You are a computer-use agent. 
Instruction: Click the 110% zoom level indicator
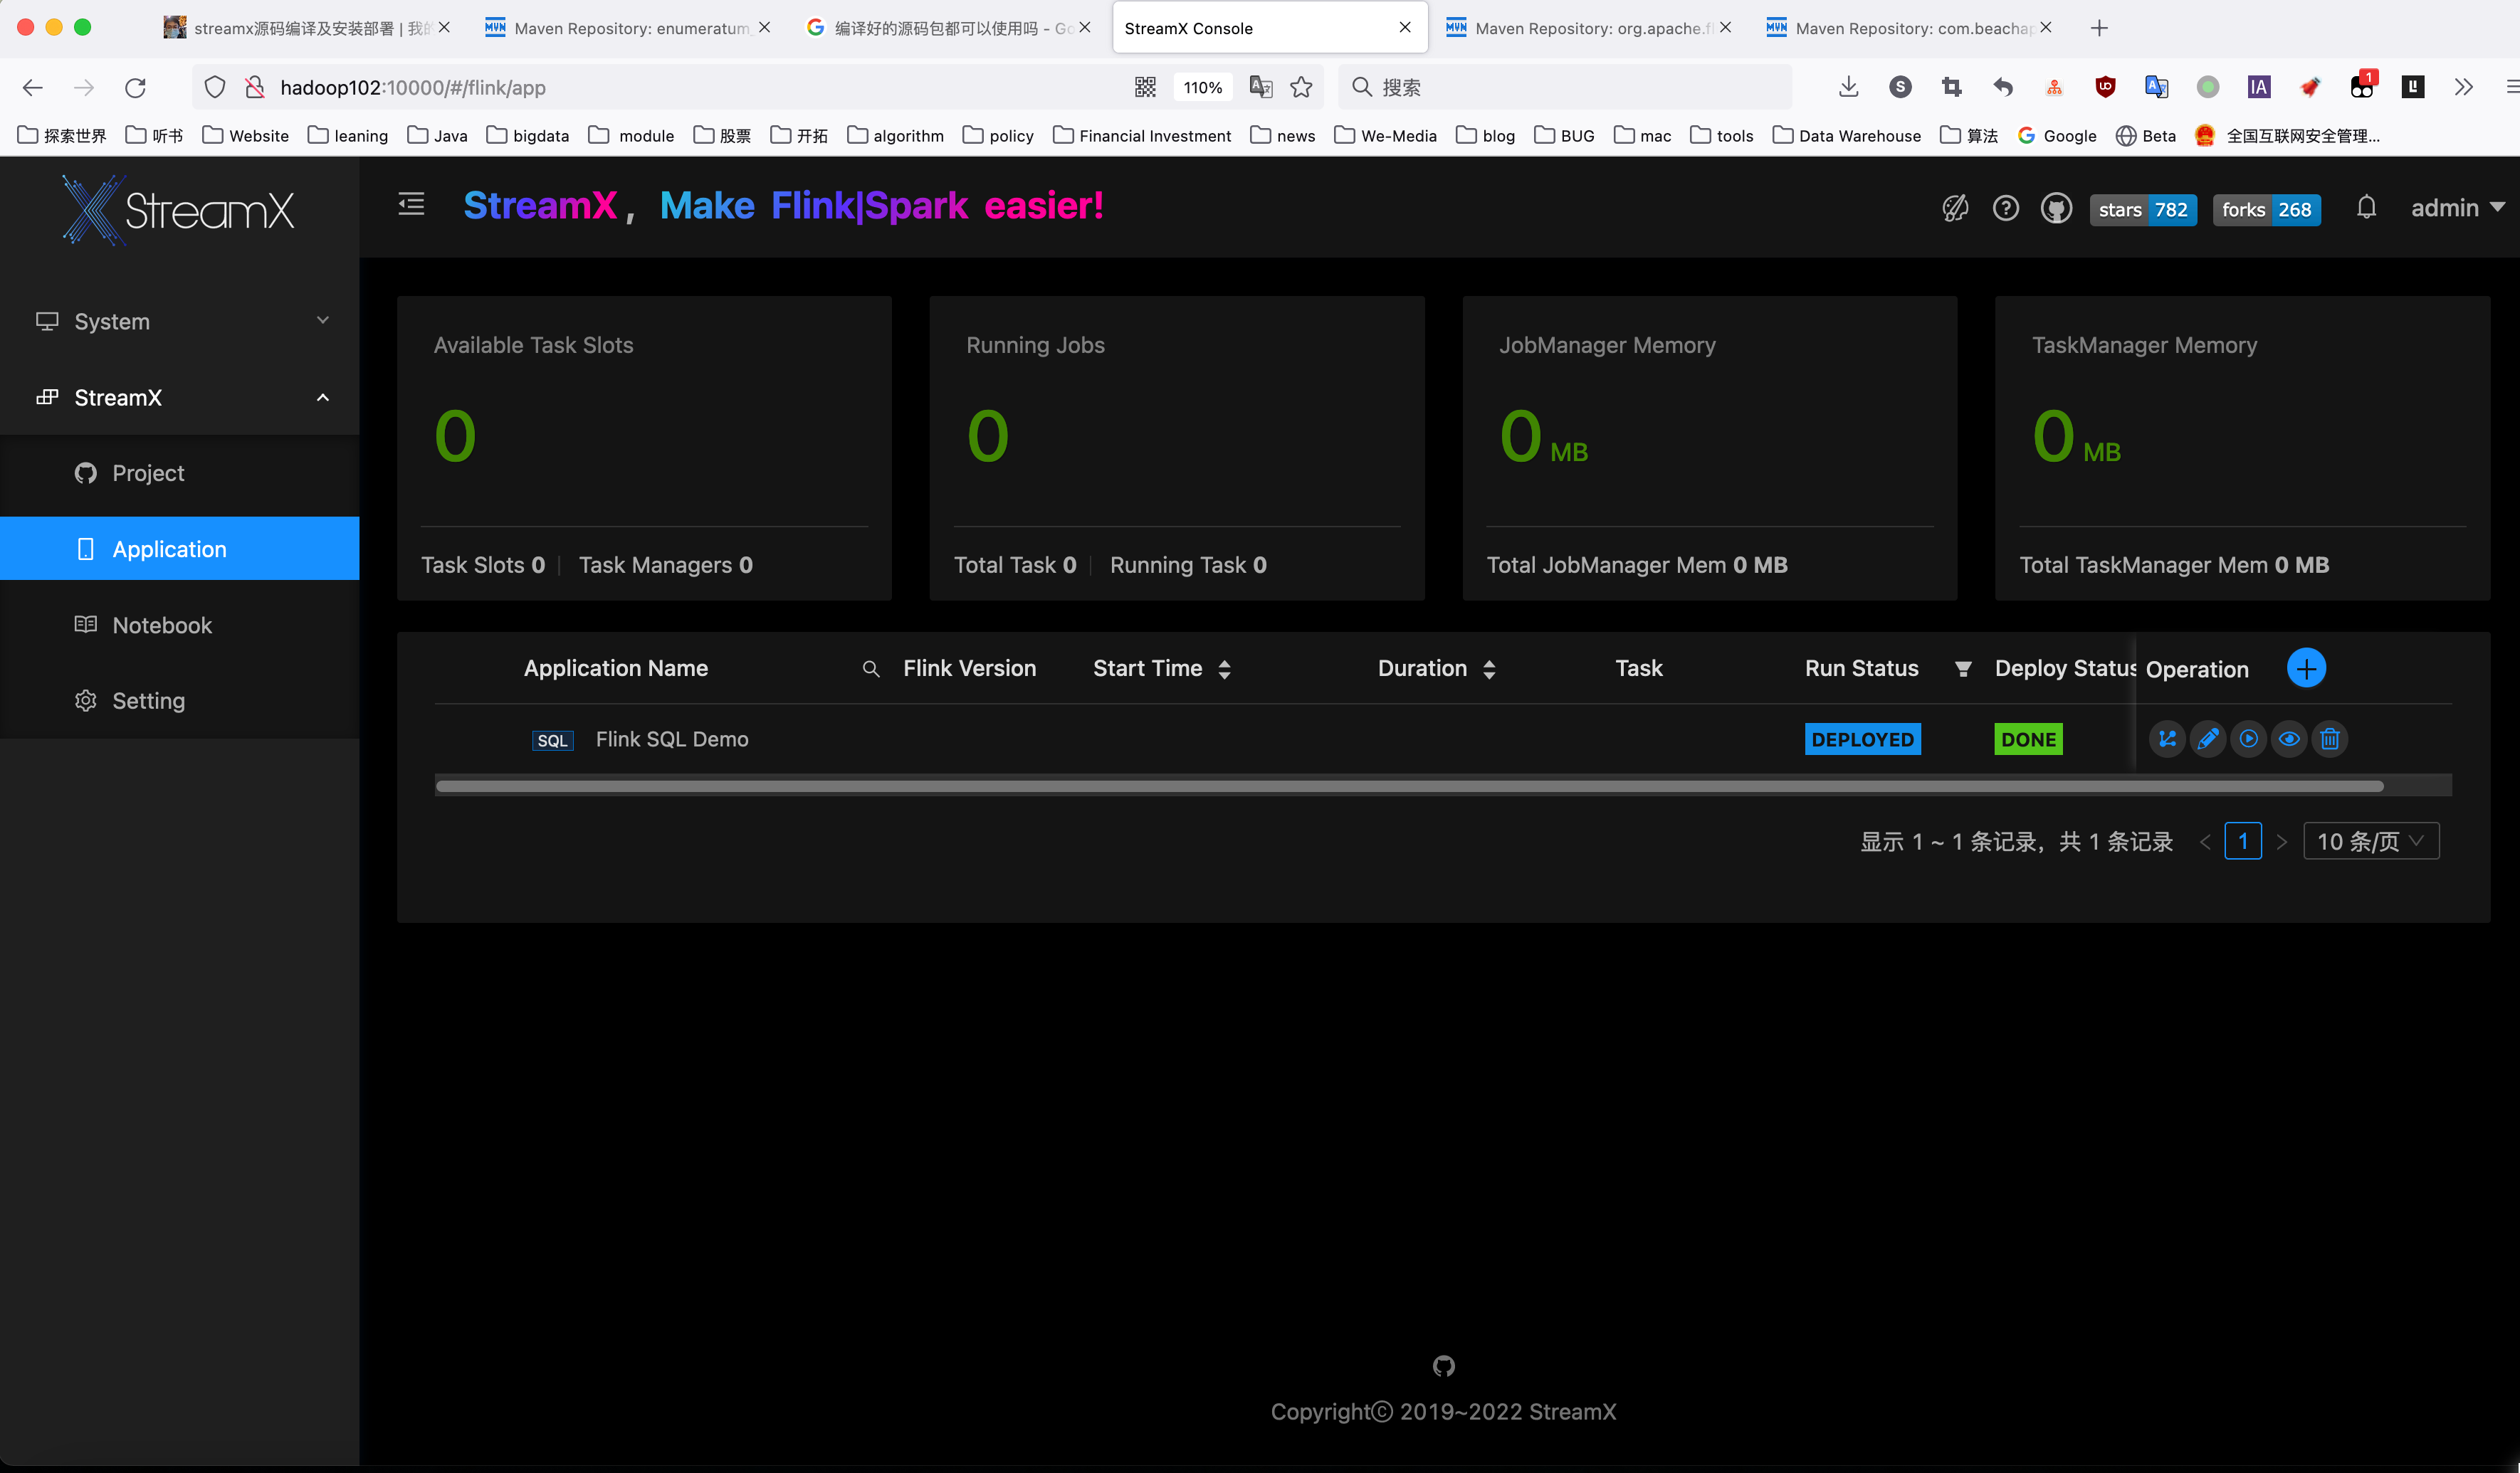(1202, 88)
